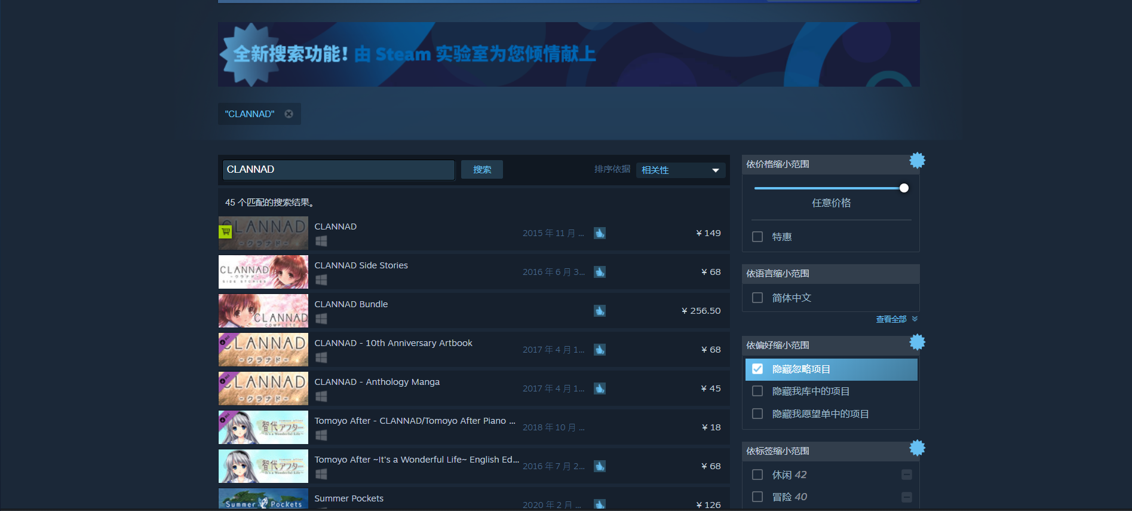Viewport: 1132px width, 511px height.
Task: Open the 相关性 sort dropdown
Action: (x=680, y=170)
